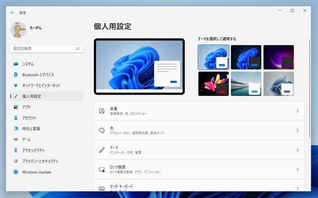Viewport: 318px width, 198px height.
Task: Expand the テーマ row chevron
Action: click(x=297, y=150)
